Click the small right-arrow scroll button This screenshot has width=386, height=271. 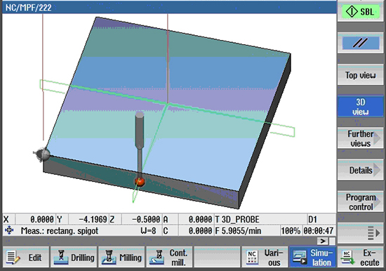click(323, 241)
